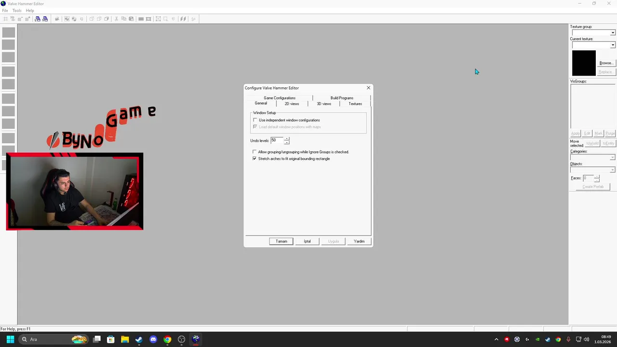Viewport: 617px width, 347px height.
Task: Click the Show hidden objects icon
Action: point(106,19)
